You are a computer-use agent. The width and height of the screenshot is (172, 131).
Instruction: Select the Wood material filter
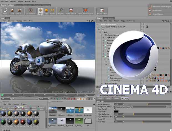[x=27, y=109]
